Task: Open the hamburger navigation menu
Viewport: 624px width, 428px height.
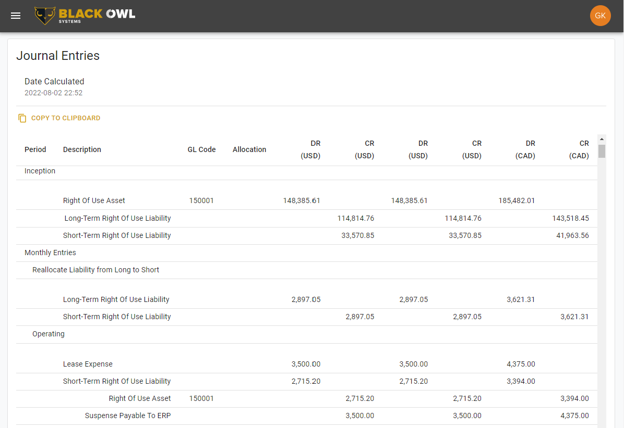Action: tap(15, 15)
